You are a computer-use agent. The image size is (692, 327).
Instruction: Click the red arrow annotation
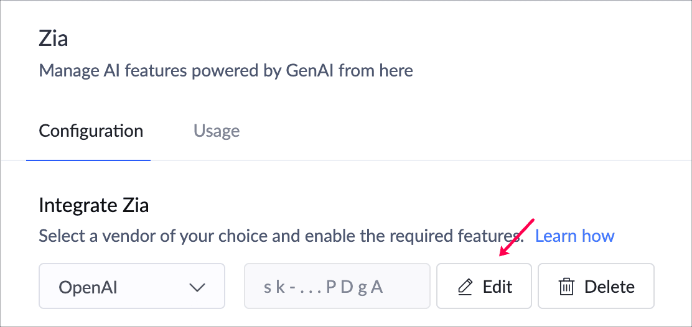click(517, 237)
